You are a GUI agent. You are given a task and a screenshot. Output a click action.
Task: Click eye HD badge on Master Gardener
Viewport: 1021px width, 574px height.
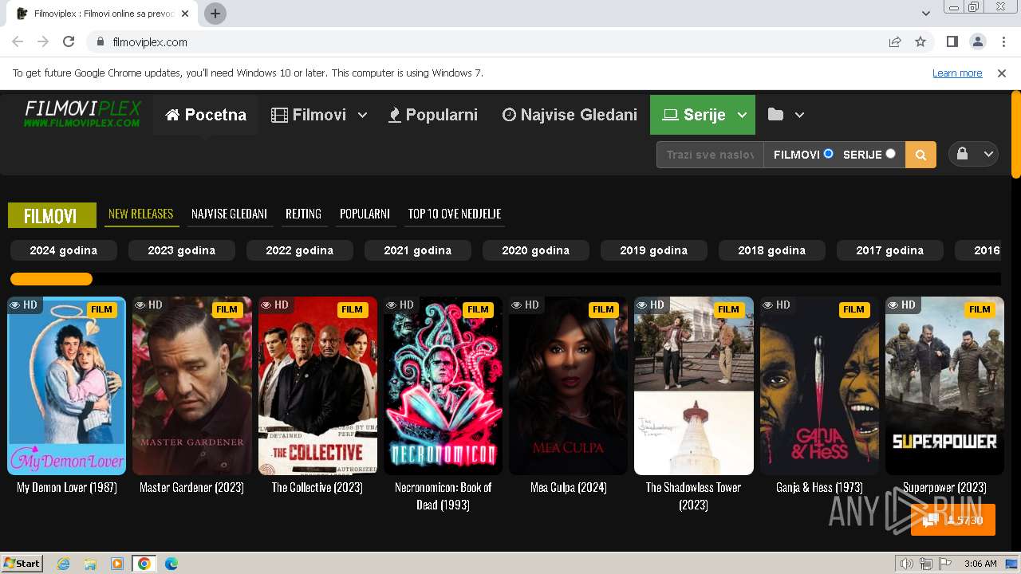pyautogui.click(x=148, y=305)
